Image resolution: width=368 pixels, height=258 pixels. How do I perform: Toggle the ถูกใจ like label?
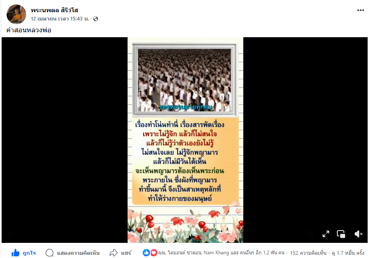29,253
